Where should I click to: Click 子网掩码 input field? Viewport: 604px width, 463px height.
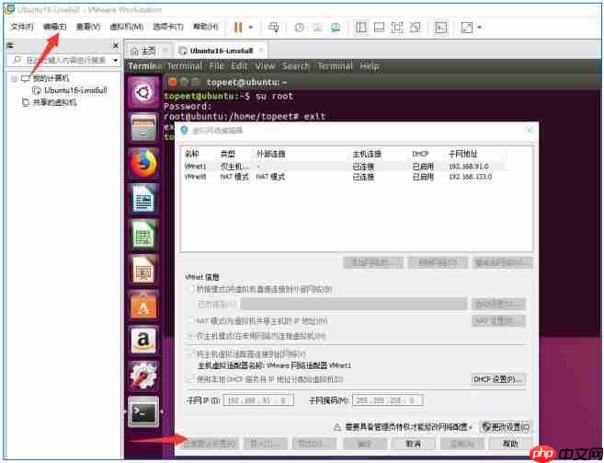[388, 400]
